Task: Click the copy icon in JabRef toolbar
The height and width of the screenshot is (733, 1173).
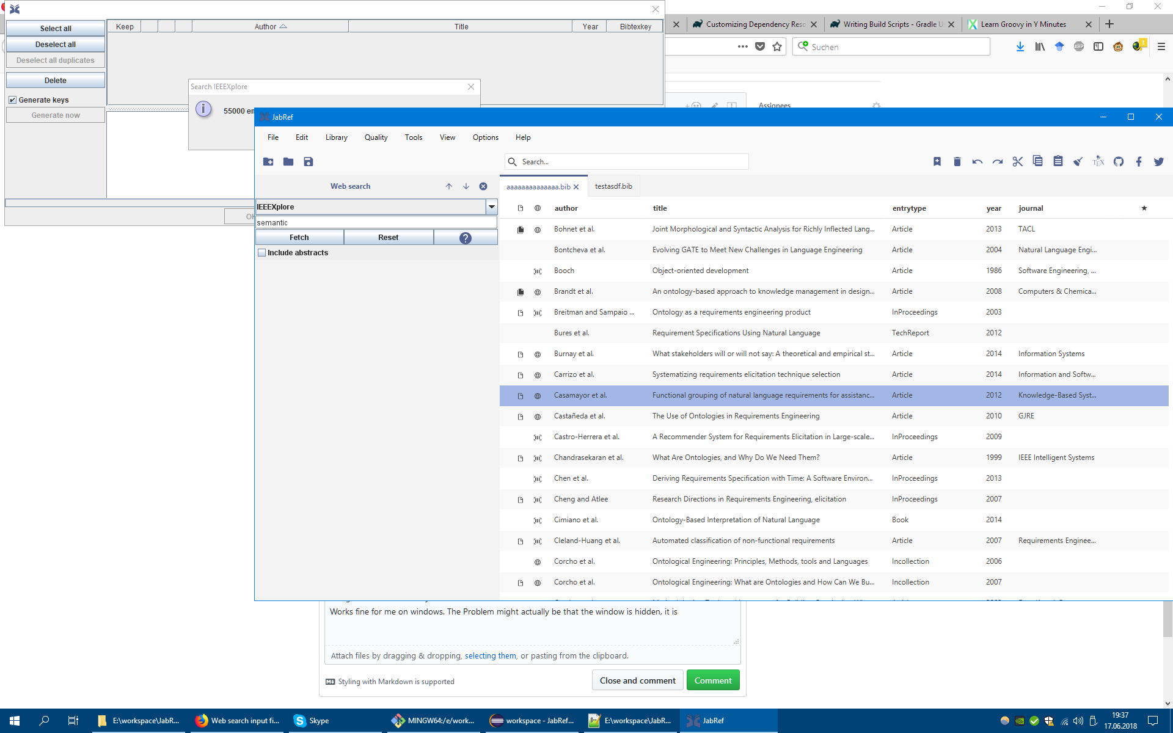Action: (x=1038, y=161)
